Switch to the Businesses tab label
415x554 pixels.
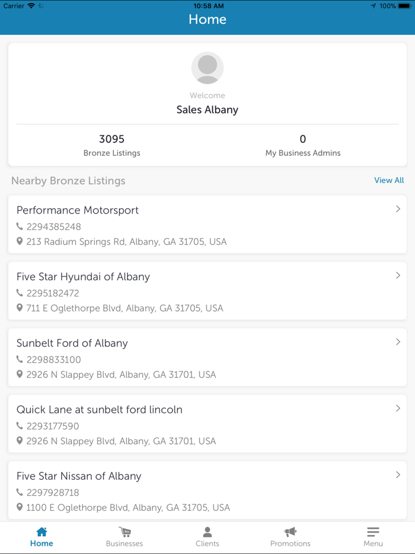click(124, 543)
